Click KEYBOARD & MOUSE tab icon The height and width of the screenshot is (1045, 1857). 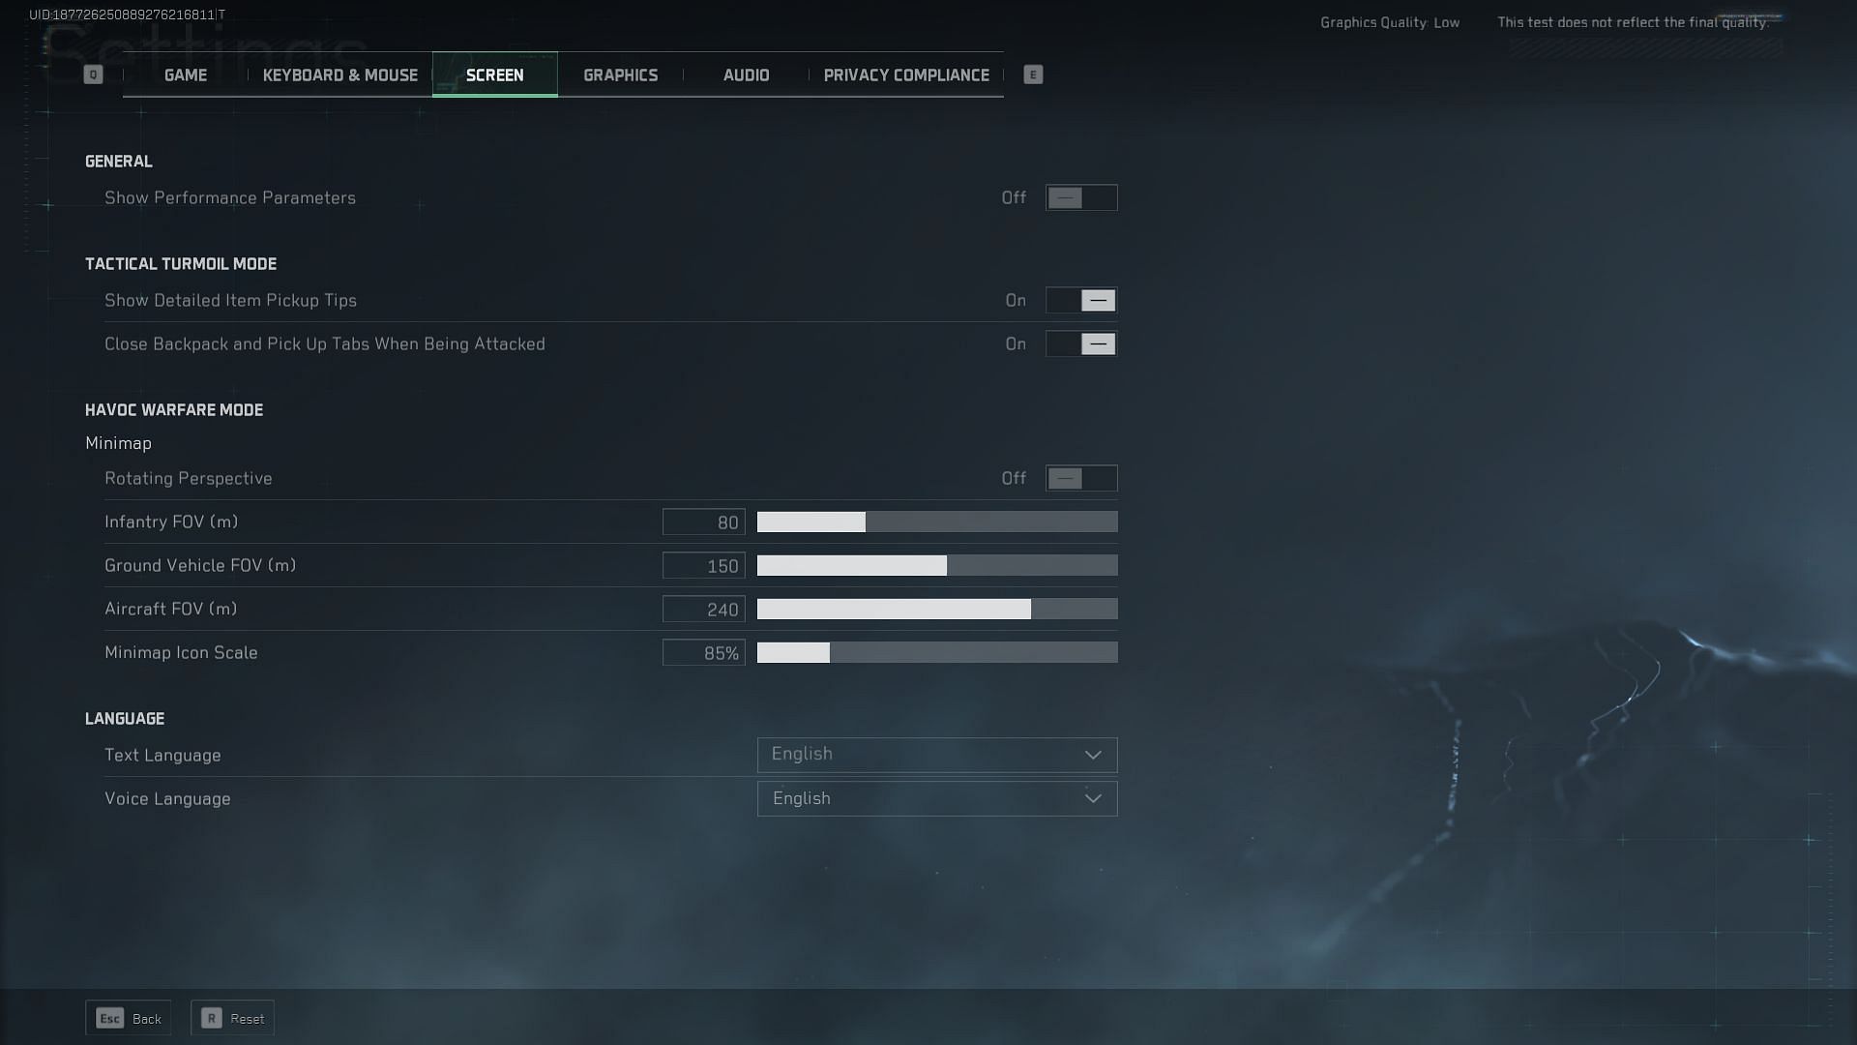coord(340,74)
